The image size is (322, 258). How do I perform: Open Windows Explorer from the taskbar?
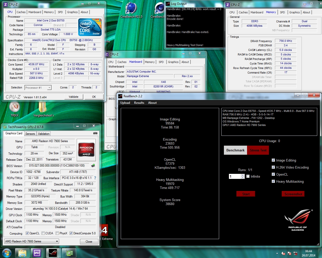(x=22, y=253)
